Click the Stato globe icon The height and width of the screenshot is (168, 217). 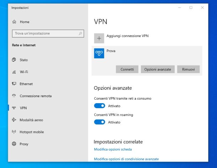pos(14,60)
